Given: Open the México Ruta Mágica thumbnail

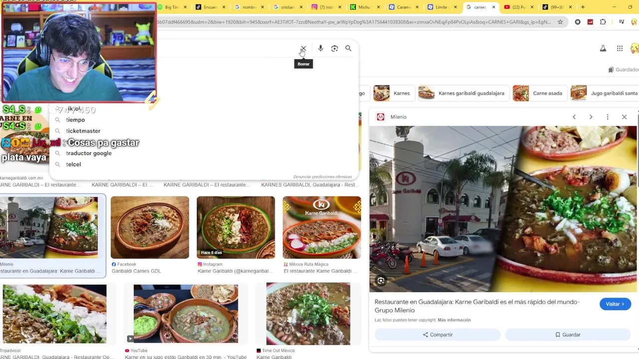Looking at the screenshot, I should click(321, 227).
